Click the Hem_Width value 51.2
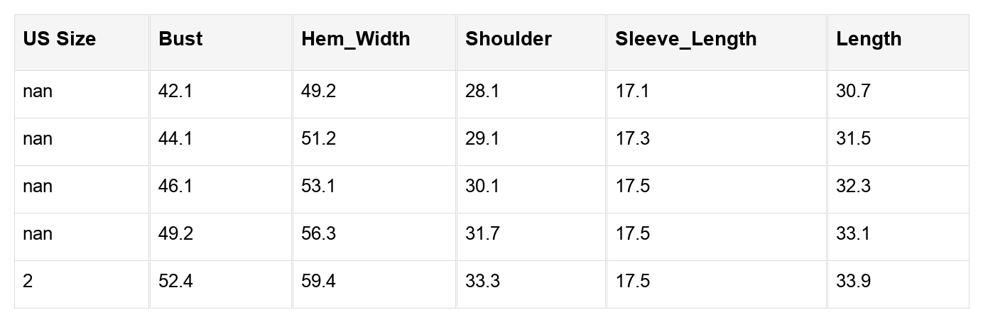Viewport: 983px width, 322px height. tap(318, 139)
